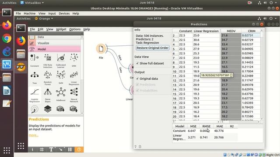
Task: Click the widget toolbox vertical scrollbar
Action: coord(82,75)
